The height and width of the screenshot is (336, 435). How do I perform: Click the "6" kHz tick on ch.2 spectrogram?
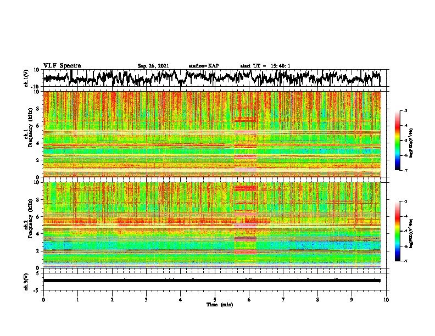pyautogui.click(x=39, y=217)
